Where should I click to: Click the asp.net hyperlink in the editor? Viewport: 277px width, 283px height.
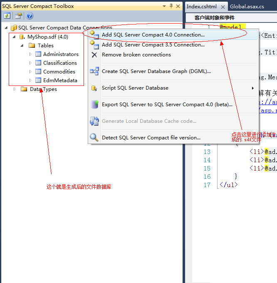click(268, 111)
